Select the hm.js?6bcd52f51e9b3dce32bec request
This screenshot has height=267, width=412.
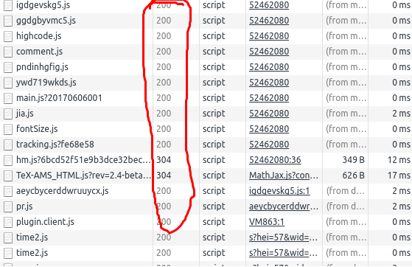pos(206,160)
